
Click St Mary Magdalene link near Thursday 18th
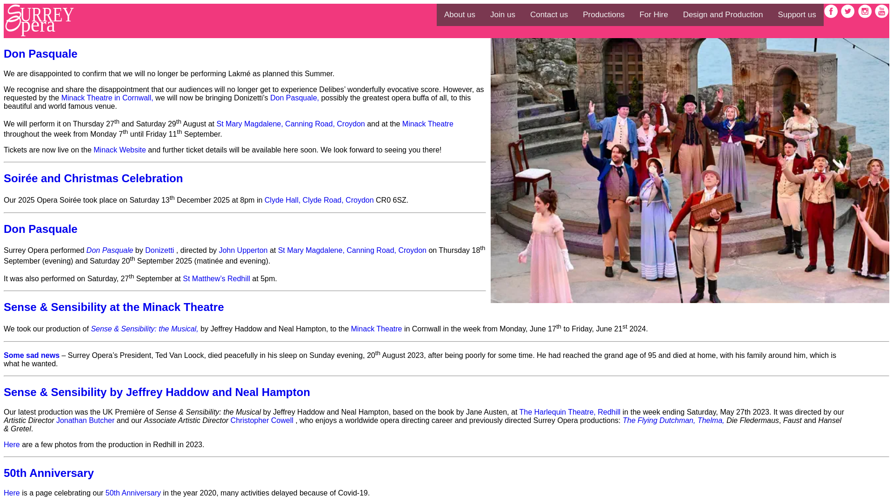[x=352, y=251]
